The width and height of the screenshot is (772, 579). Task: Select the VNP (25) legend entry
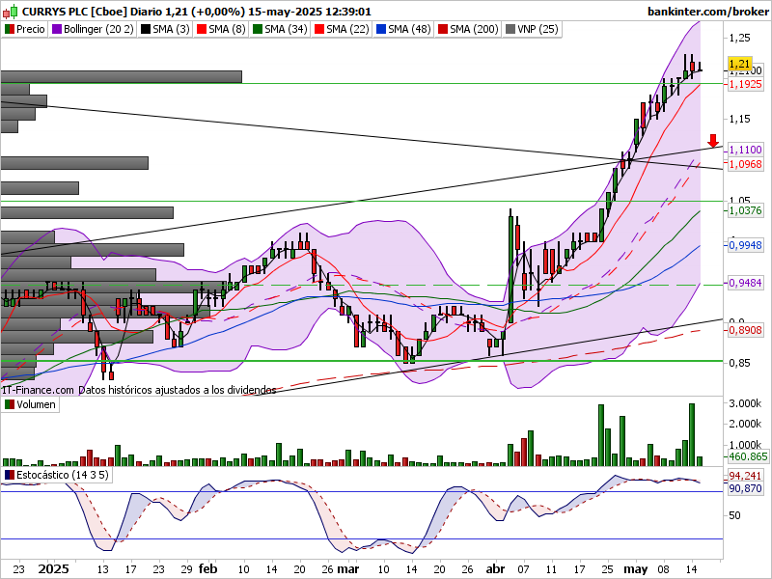(532, 29)
